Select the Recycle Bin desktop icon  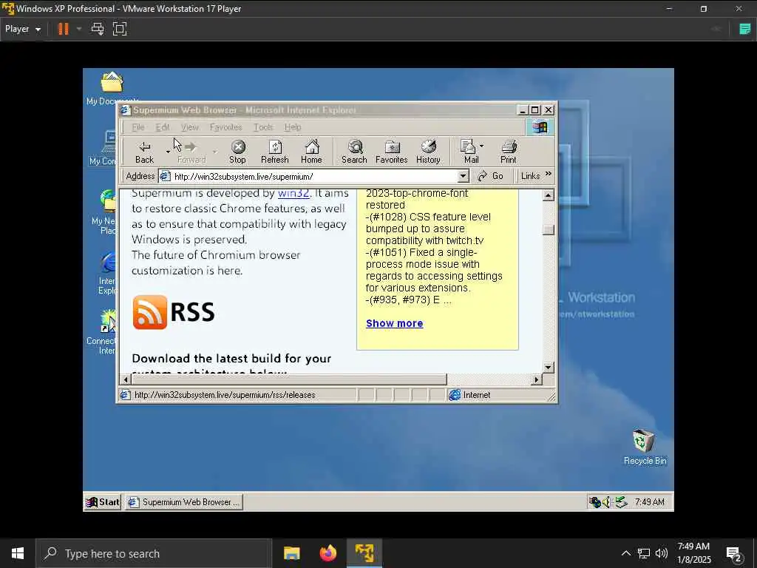[645, 447]
